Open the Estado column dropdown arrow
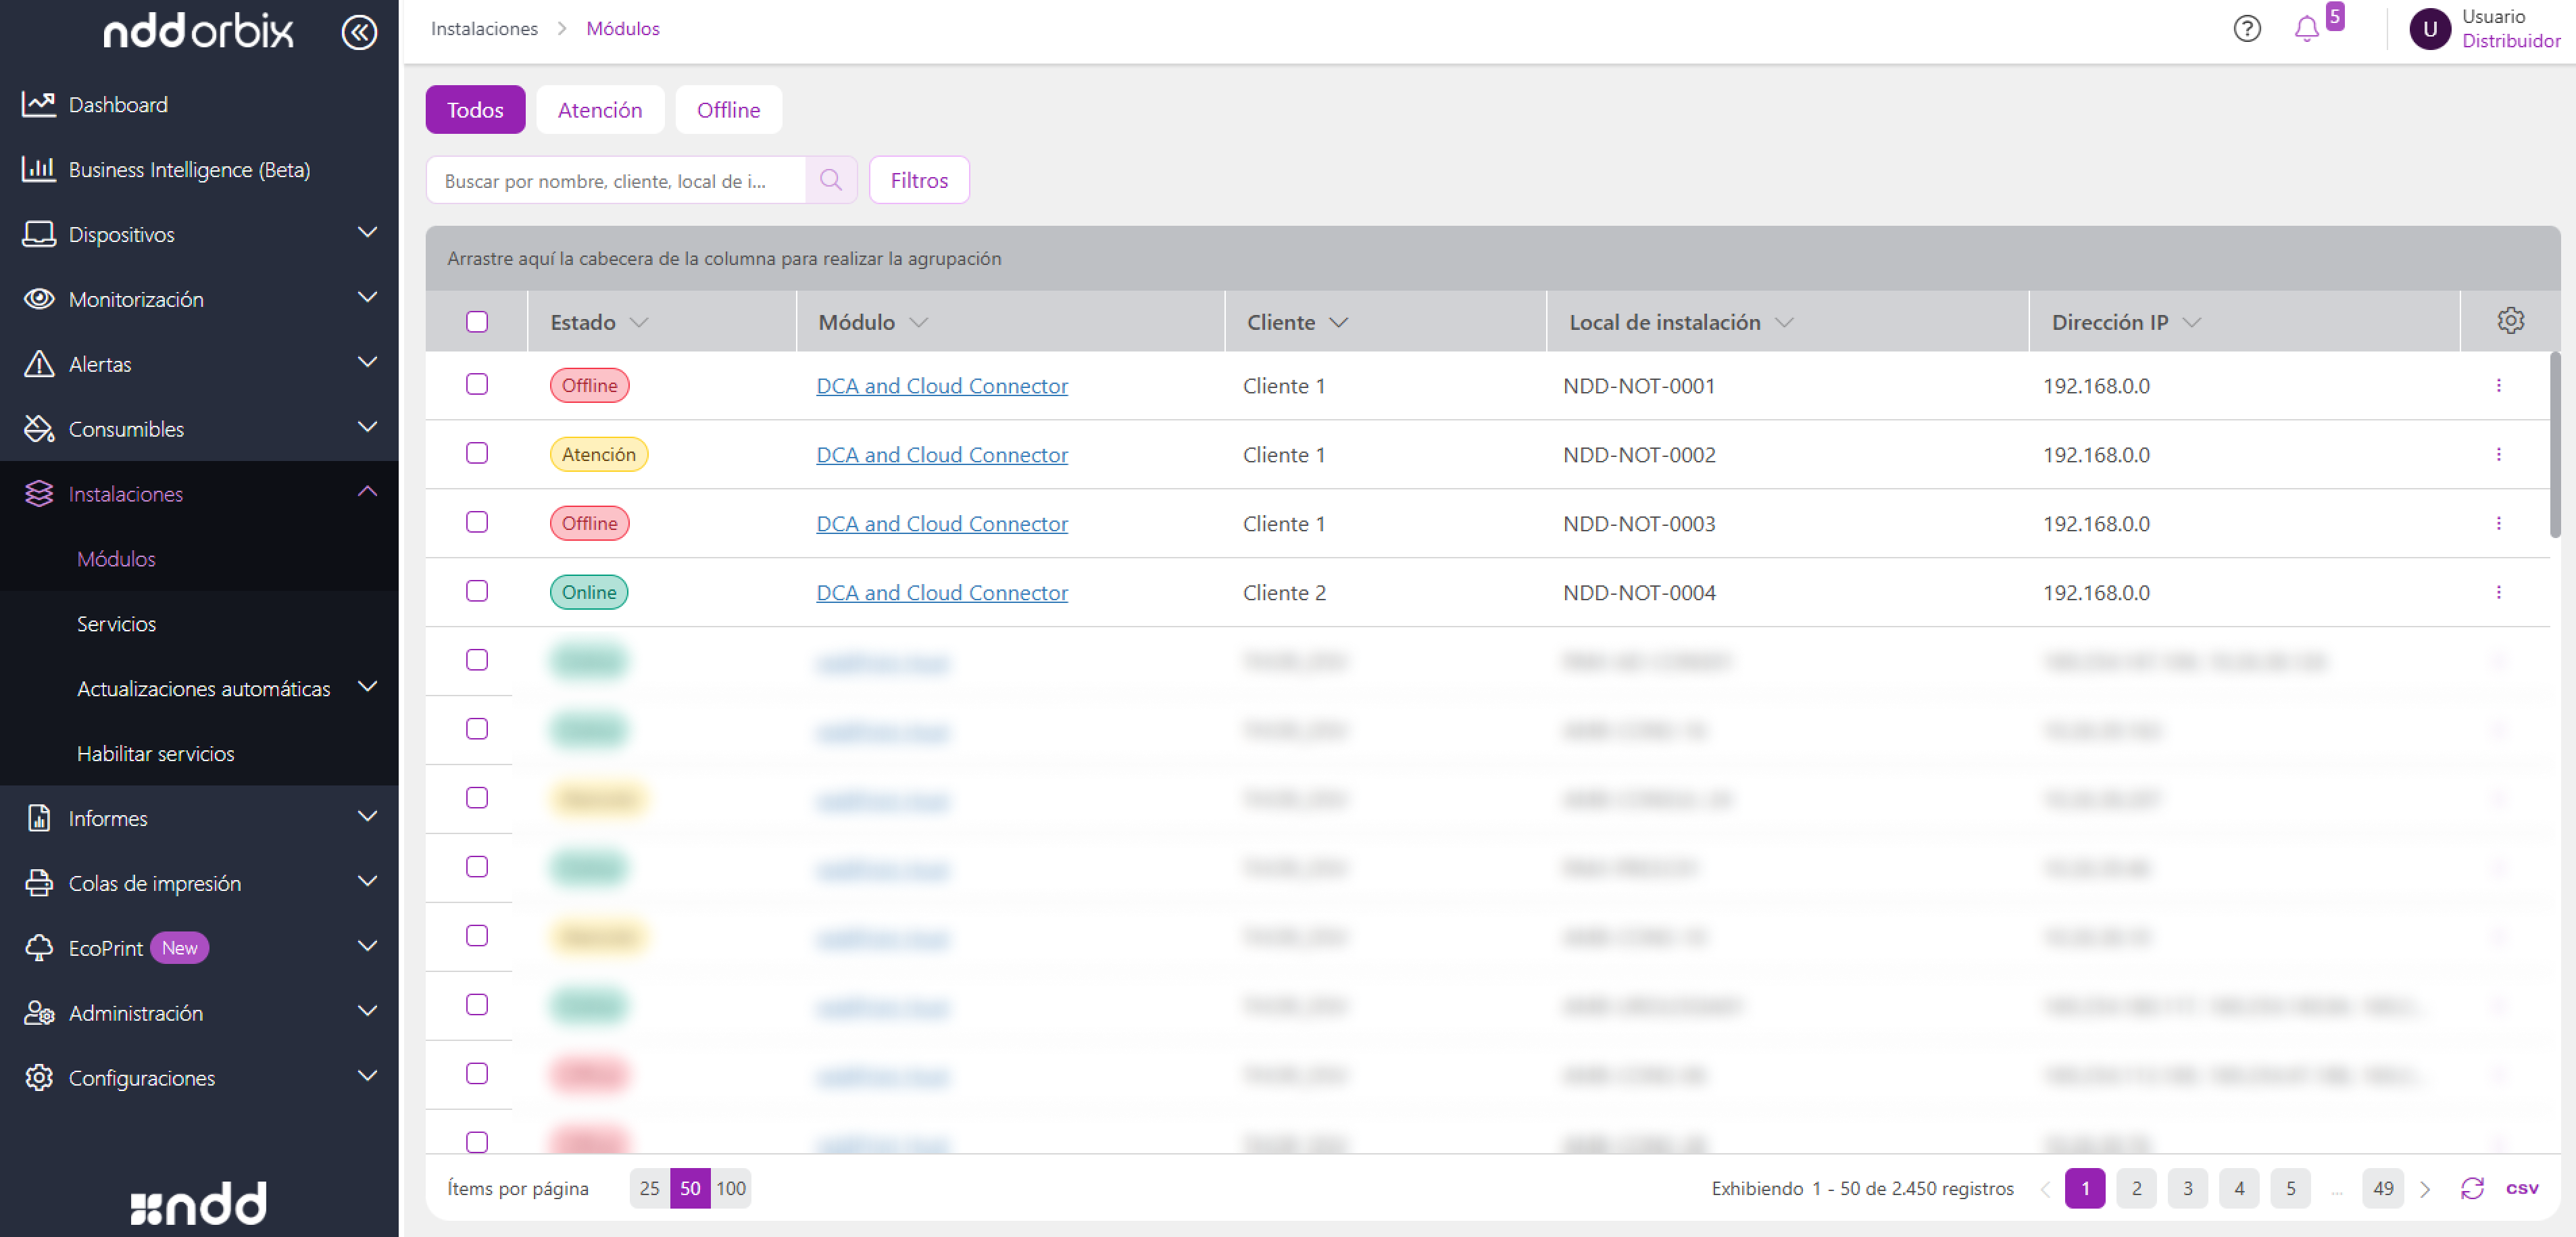The height and width of the screenshot is (1237, 2576). (639, 323)
